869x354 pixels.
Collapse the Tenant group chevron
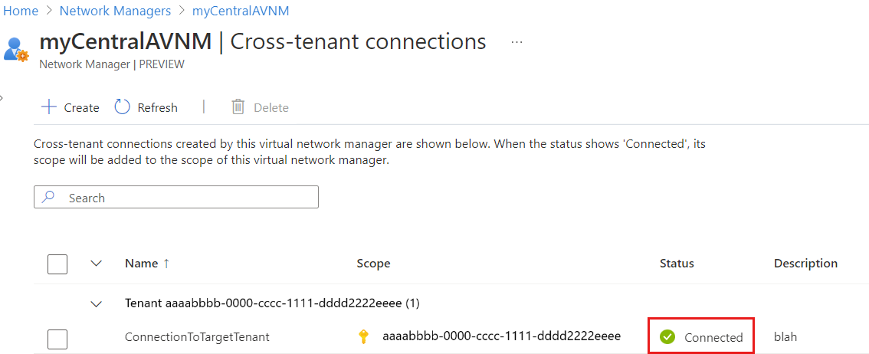(97, 303)
